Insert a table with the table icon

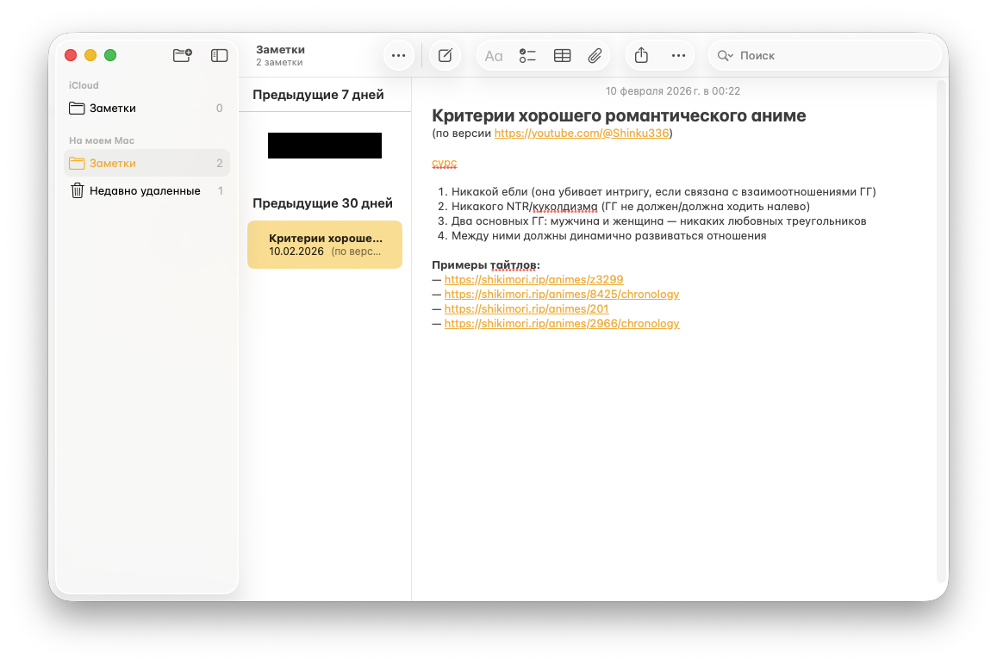click(x=562, y=56)
